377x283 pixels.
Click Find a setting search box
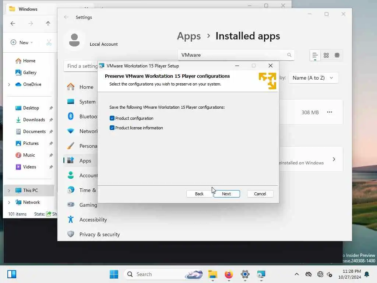[x=81, y=66]
